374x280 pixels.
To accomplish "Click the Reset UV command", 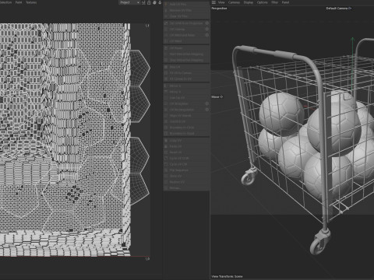I will [186, 152].
